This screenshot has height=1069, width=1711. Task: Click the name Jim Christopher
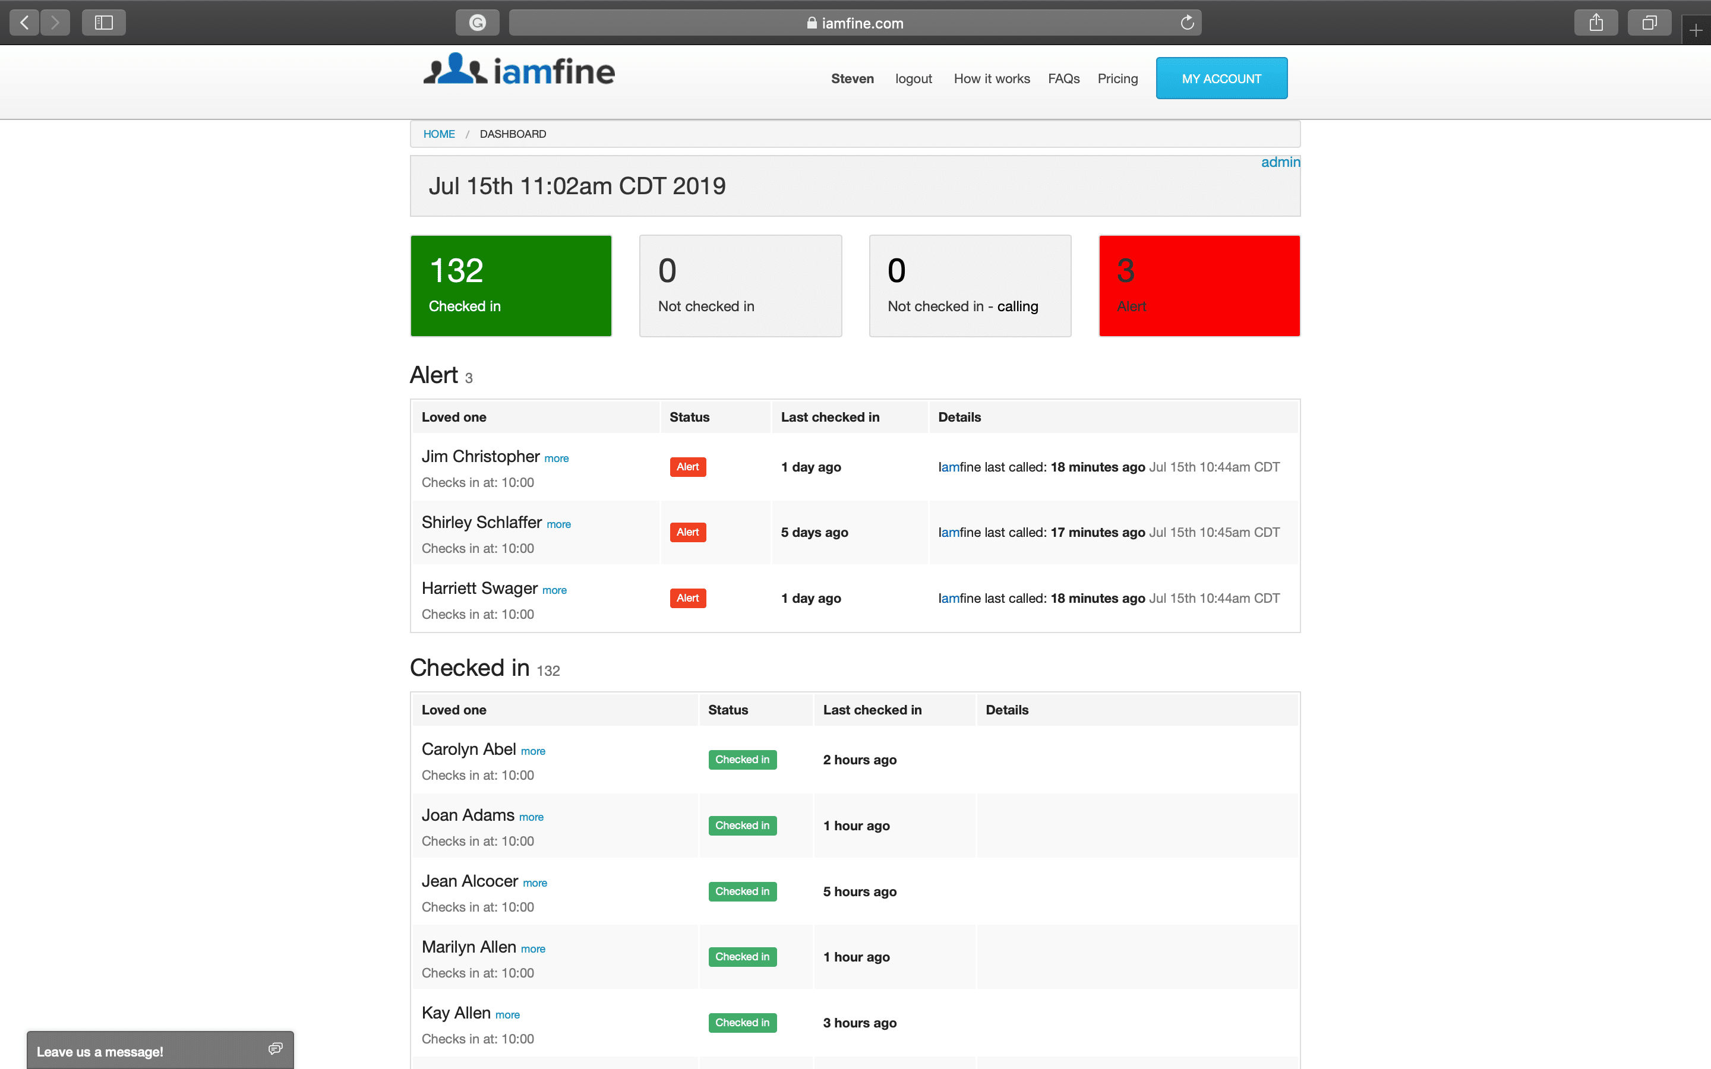[x=481, y=457]
